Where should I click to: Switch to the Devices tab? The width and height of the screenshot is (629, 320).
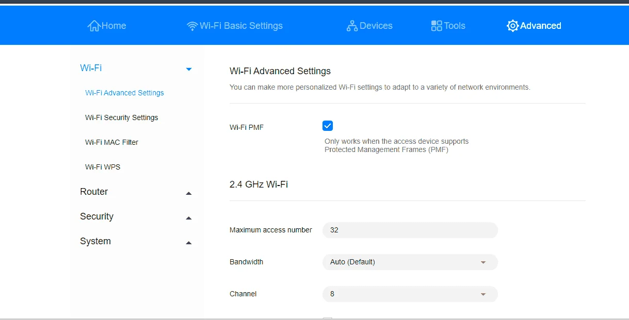click(369, 26)
